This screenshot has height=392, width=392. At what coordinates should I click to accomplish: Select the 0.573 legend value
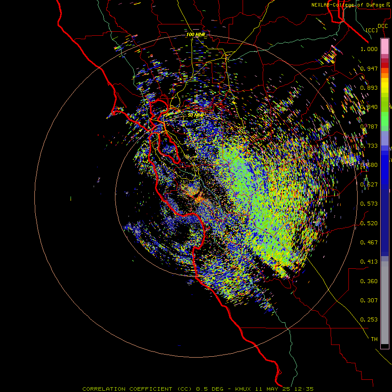[369, 204]
